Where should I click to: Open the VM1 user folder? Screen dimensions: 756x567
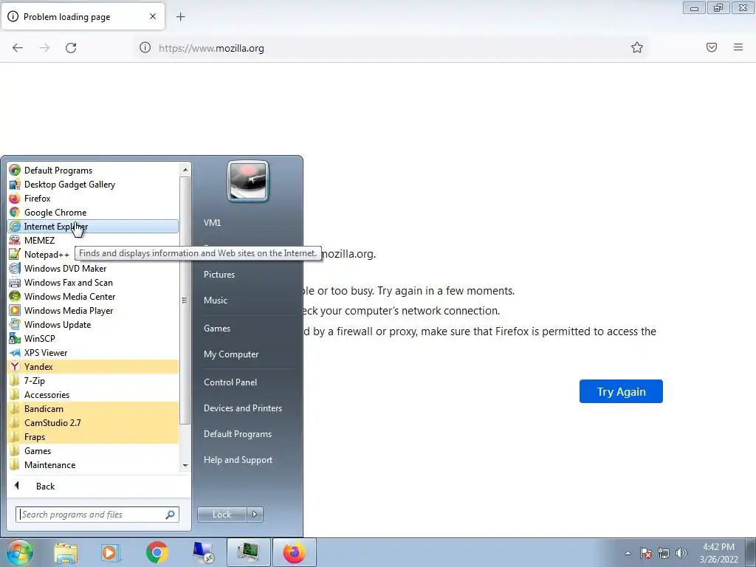pyautogui.click(x=212, y=223)
